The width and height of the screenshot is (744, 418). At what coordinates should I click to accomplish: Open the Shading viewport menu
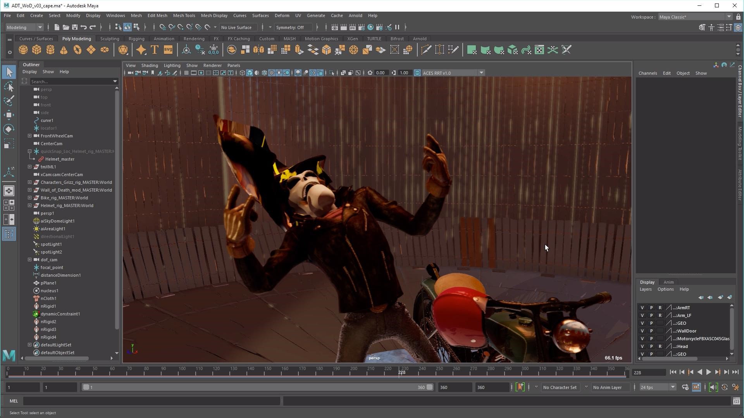150,65
